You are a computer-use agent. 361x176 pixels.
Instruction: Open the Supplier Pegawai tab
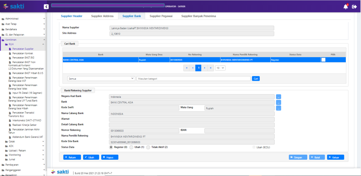pyautogui.click(x=161, y=16)
